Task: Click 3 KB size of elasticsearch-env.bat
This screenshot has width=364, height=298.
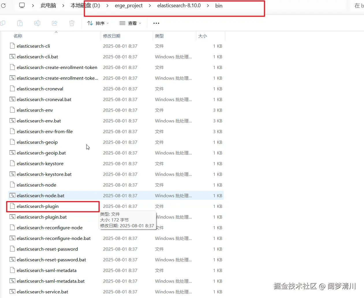Action: pyautogui.click(x=218, y=121)
